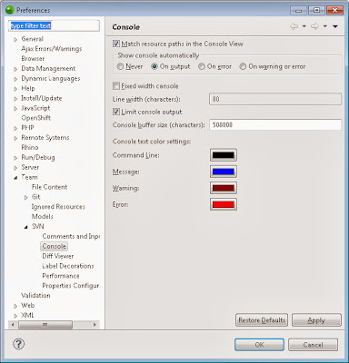Click the help question mark icon
This screenshot has height=363, width=349.
tap(19, 344)
